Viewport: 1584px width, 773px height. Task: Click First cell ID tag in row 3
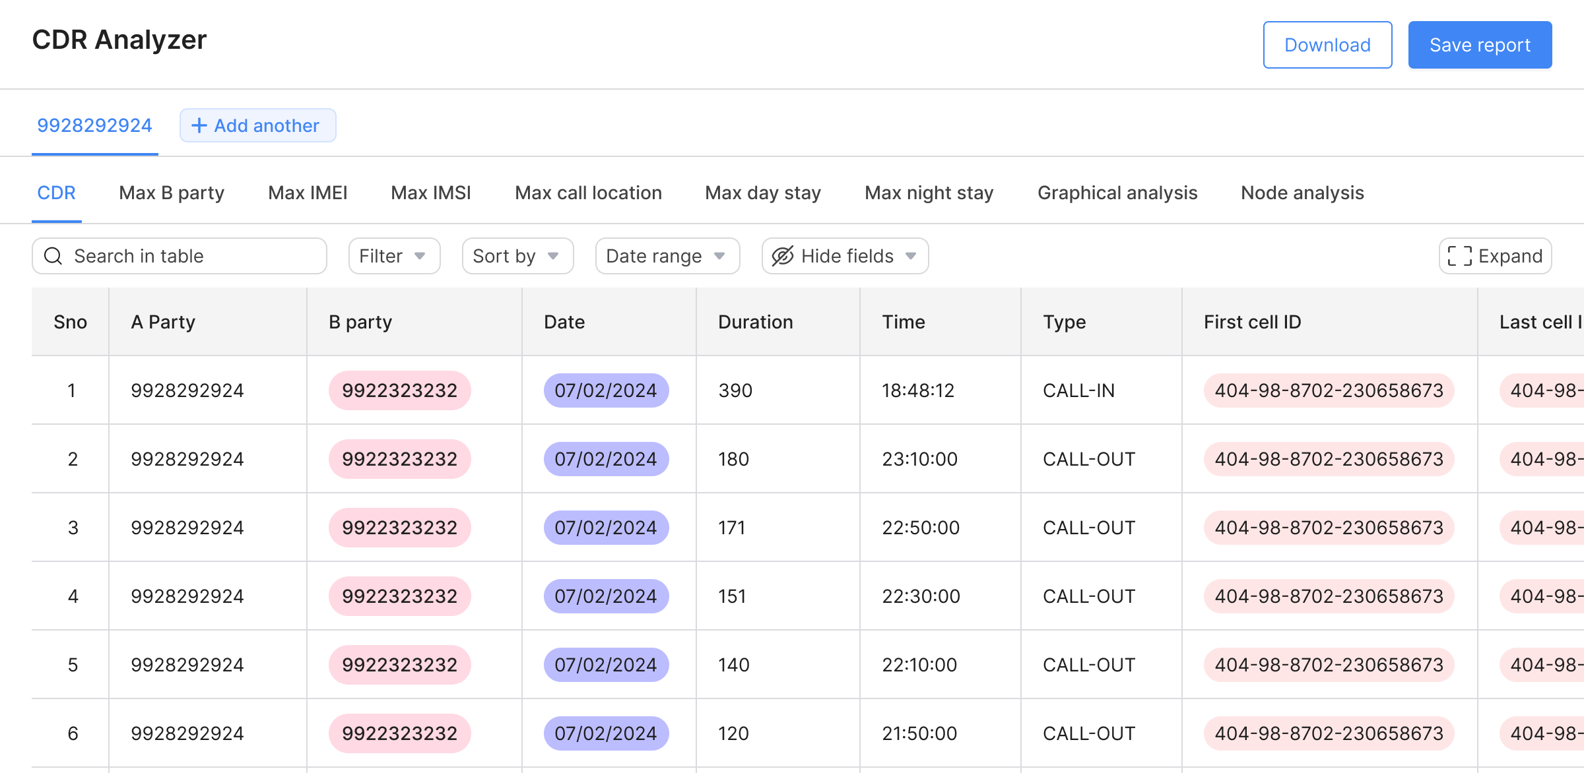(1329, 528)
